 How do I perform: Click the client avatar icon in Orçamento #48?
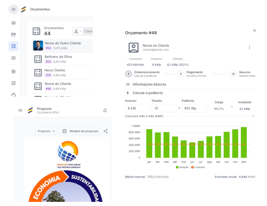(x=133, y=48)
